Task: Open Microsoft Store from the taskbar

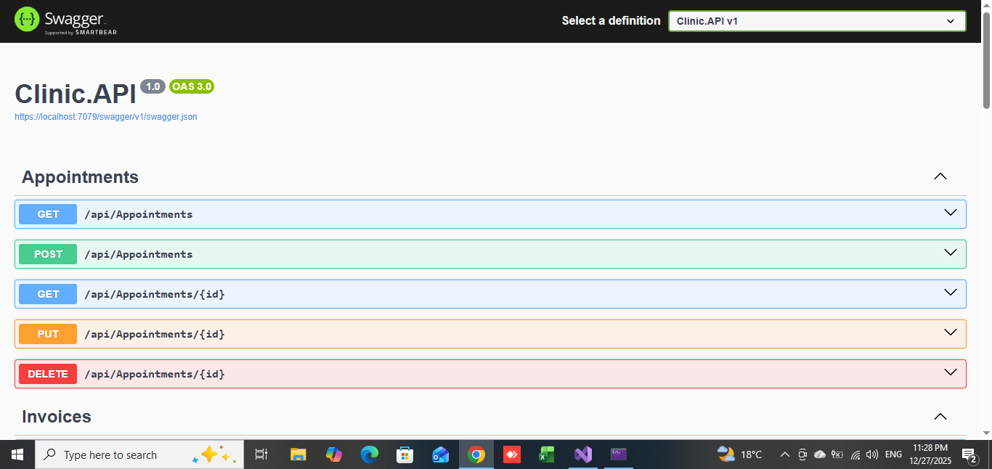Action: click(404, 454)
